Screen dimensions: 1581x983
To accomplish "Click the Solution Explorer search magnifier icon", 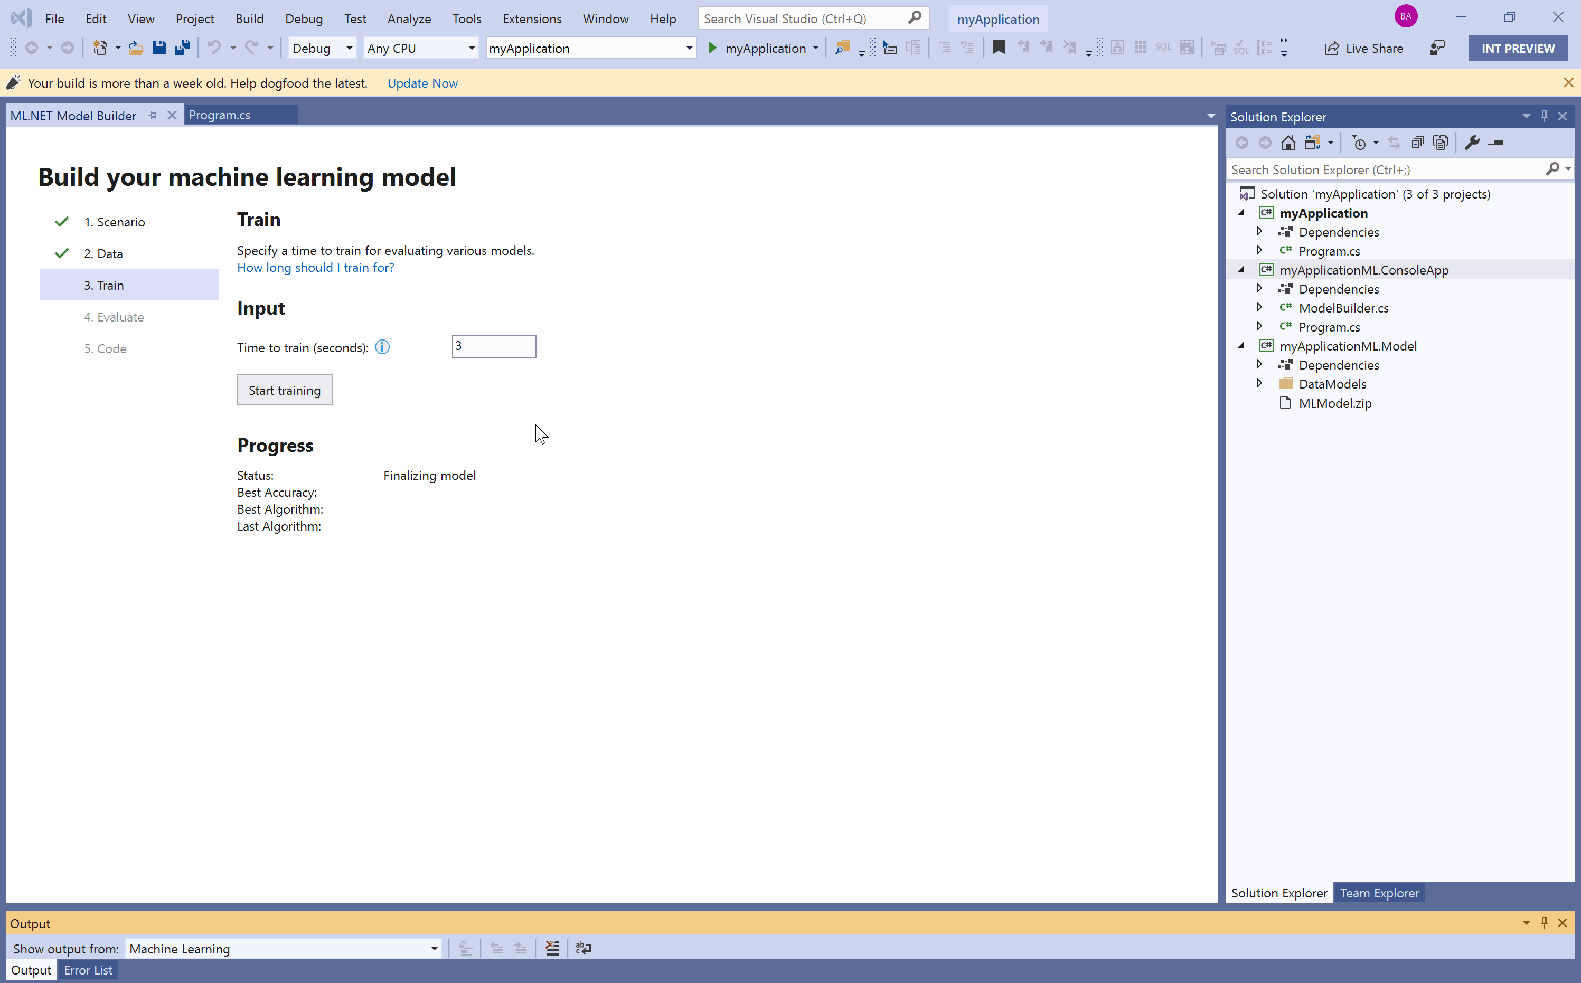I will (1552, 169).
